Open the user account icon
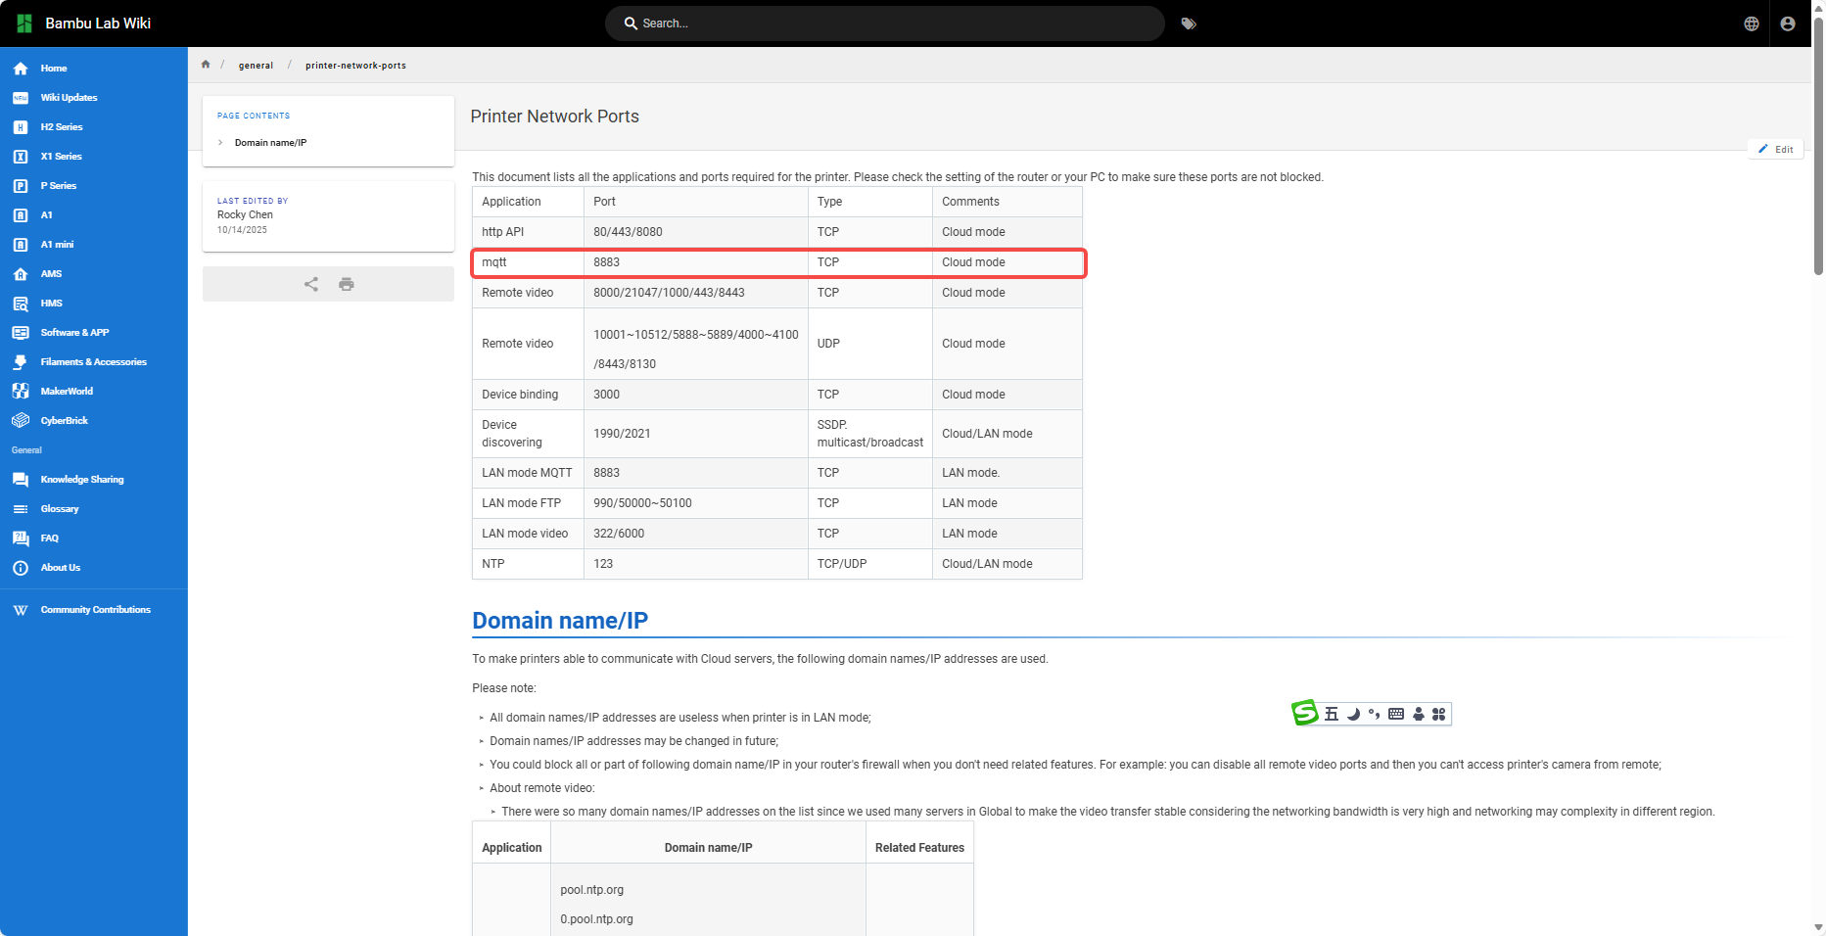Viewport: 1826px width, 936px height. pos(1788,23)
